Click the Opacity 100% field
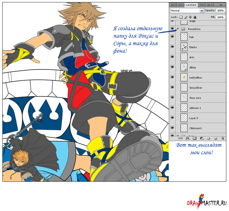 tap(220, 10)
